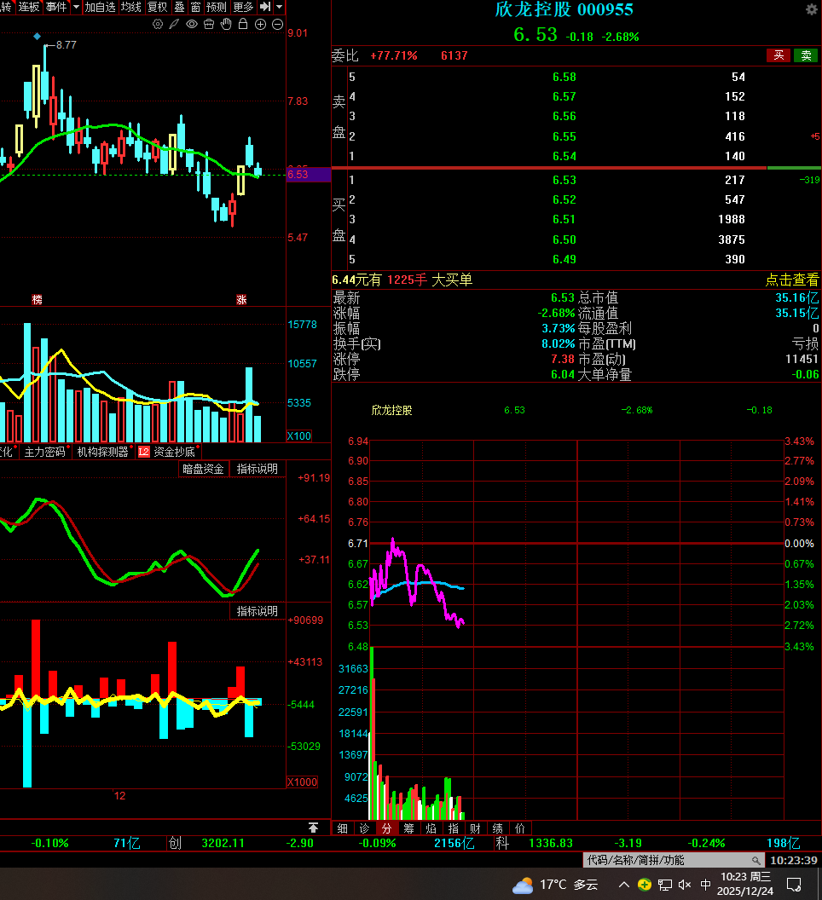Viewport: 822px width, 900px height.
Task: Click the magnifier icon in search box
Action: 756,860
